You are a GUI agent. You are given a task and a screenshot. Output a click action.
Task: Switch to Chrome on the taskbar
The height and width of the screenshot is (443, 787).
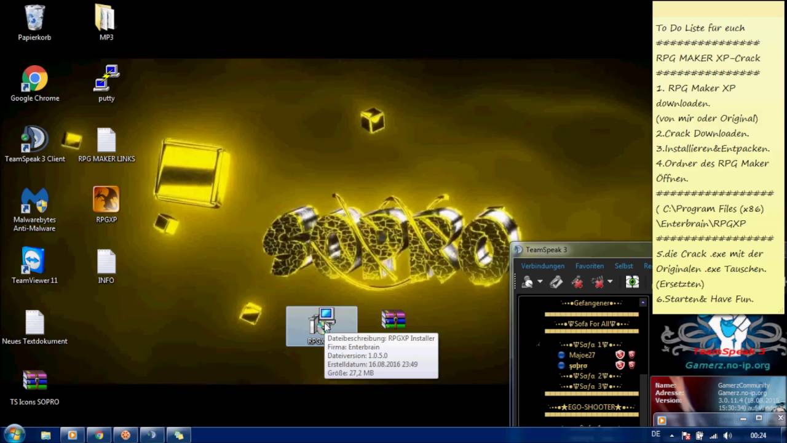click(99, 435)
